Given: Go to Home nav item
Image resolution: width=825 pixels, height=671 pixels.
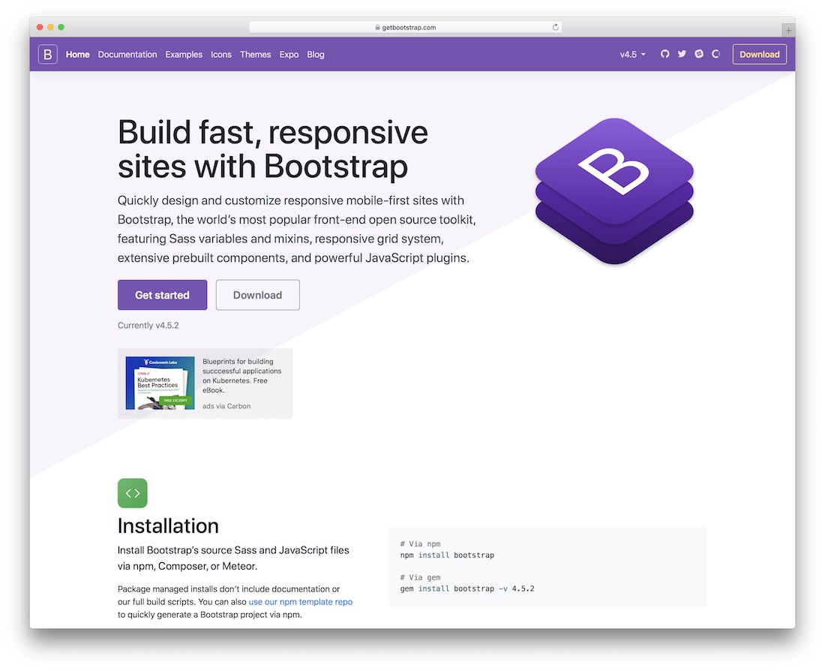Looking at the screenshot, I should pyautogui.click(x=77, y=54).
